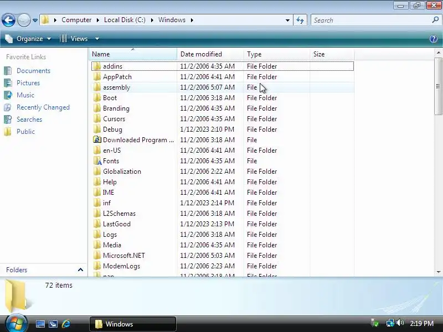
Task: Go back with the Back arrow button
Action: point(8,20)
